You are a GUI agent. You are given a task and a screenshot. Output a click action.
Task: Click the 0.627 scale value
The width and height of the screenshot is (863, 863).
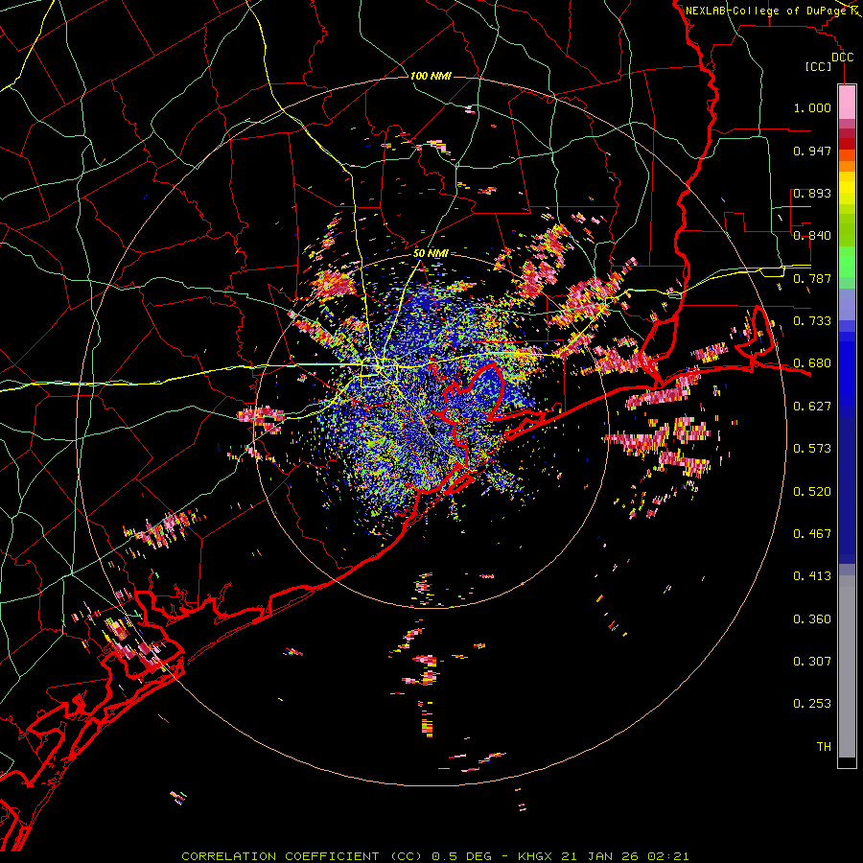tap(812, 407)
